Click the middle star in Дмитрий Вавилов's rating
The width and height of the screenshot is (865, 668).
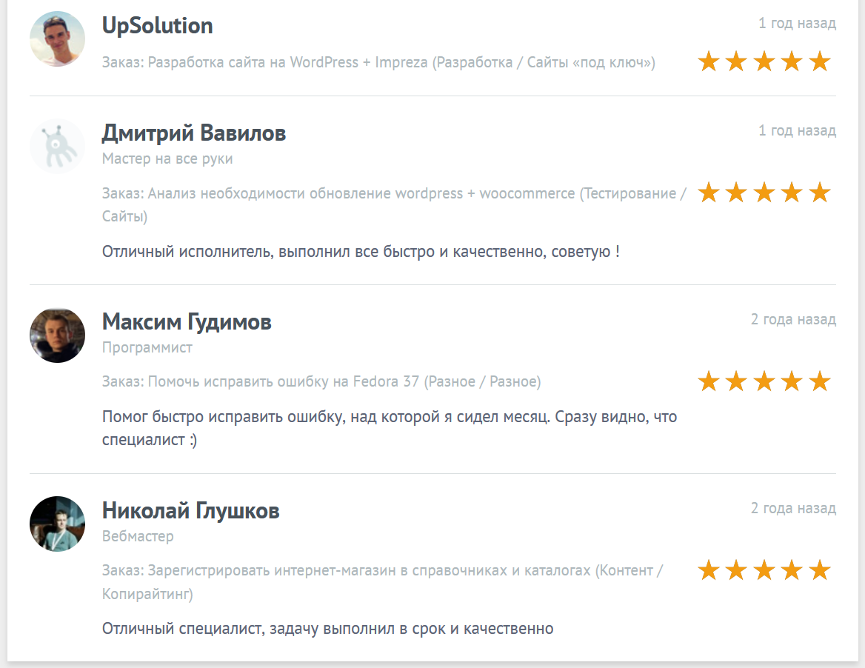[x=763, y=193]
